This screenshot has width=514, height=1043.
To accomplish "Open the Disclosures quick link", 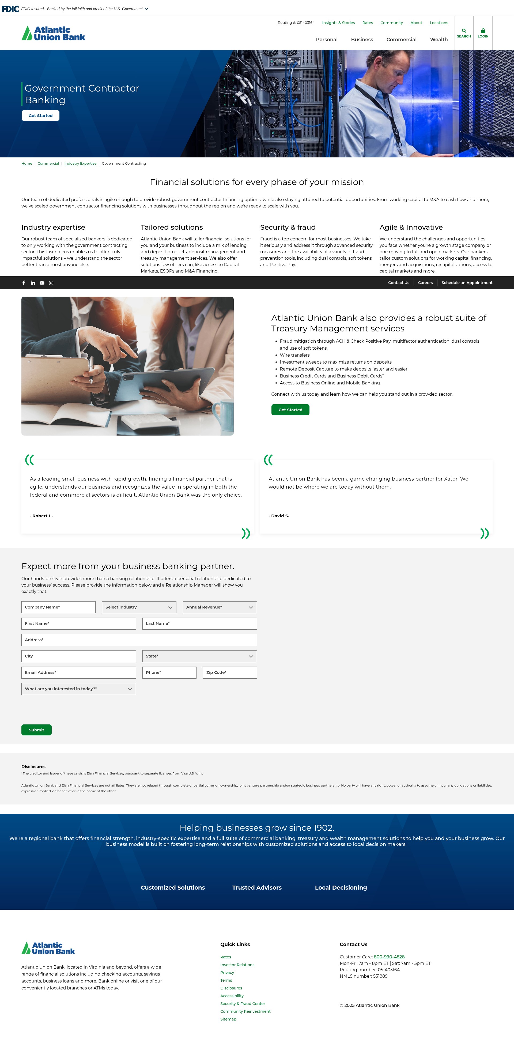I will (x=231, y=988).
